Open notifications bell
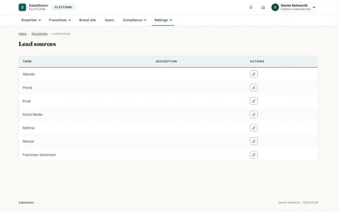Viewport: 339px width, 212px height. click(x=251, y=7)
